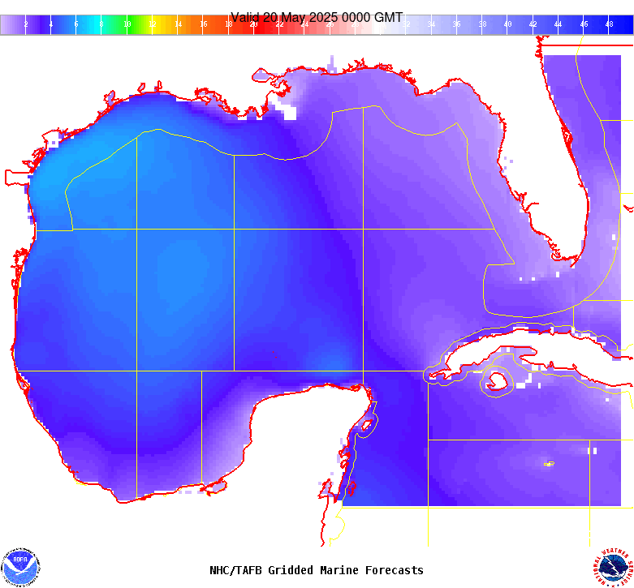This screenshot has width=634, height=588.
Task: Click the National Weather Service logo
Action: 614,568
